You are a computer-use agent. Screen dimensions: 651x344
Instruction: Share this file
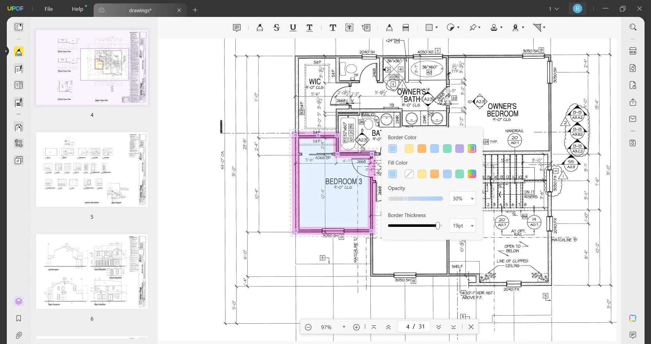(633, 102)
